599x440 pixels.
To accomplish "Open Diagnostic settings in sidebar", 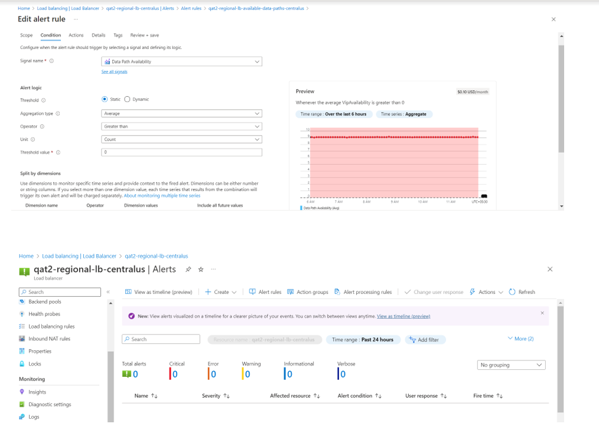I will tap(50, 404).
